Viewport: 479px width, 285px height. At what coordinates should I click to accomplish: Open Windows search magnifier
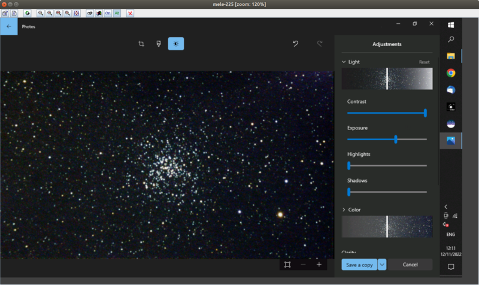(451, 40)
